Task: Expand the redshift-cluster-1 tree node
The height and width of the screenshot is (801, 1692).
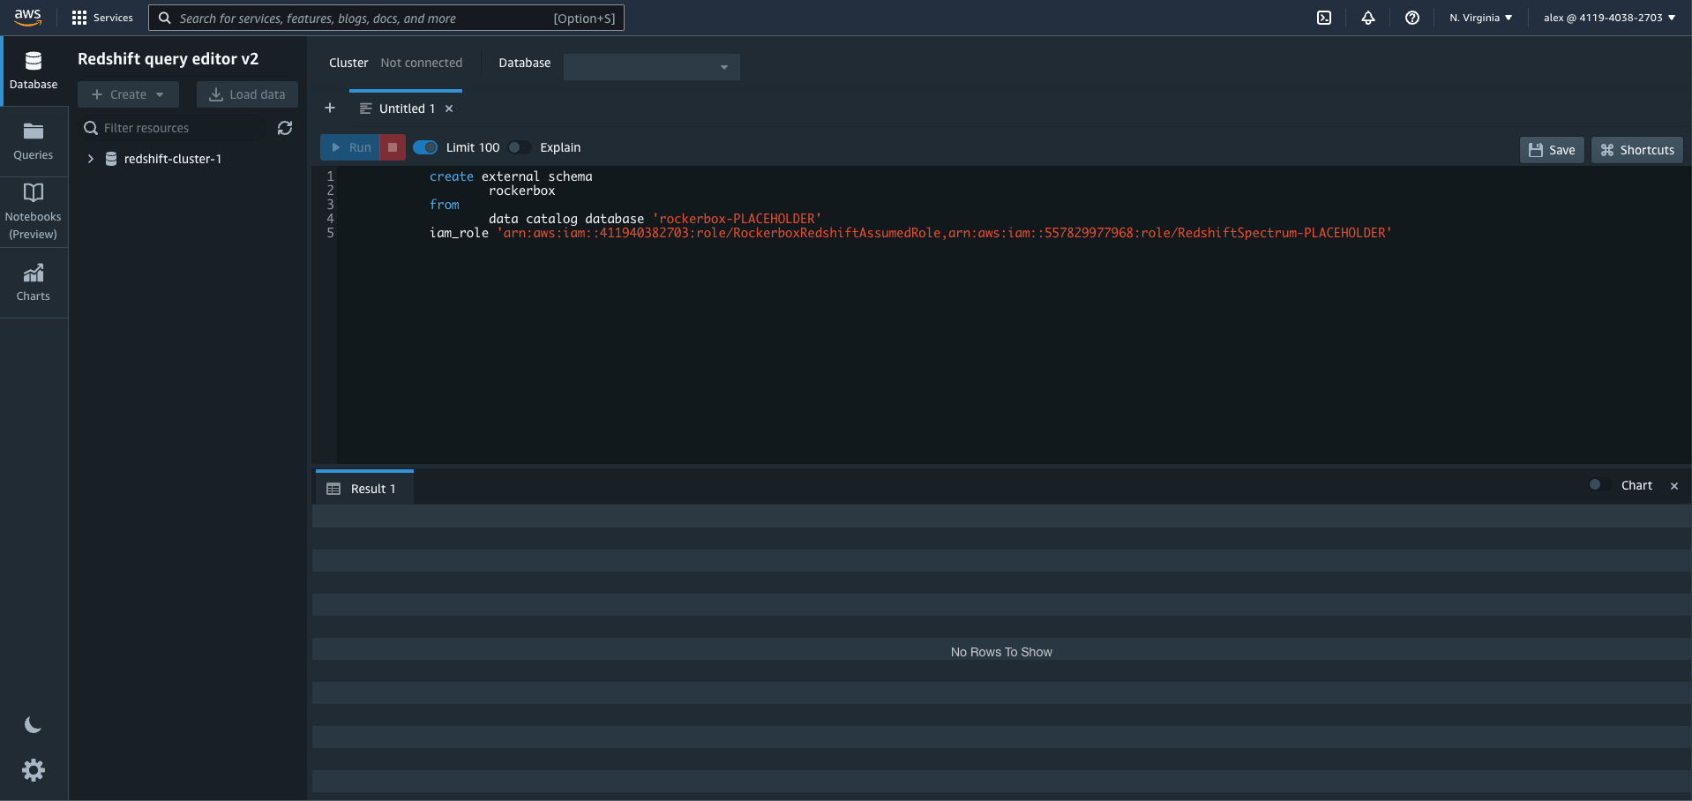Action: click(x=90, y=159)
